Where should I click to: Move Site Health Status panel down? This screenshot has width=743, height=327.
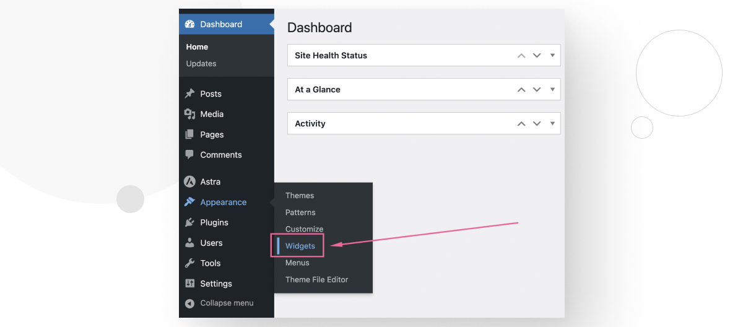click(537, 55)
